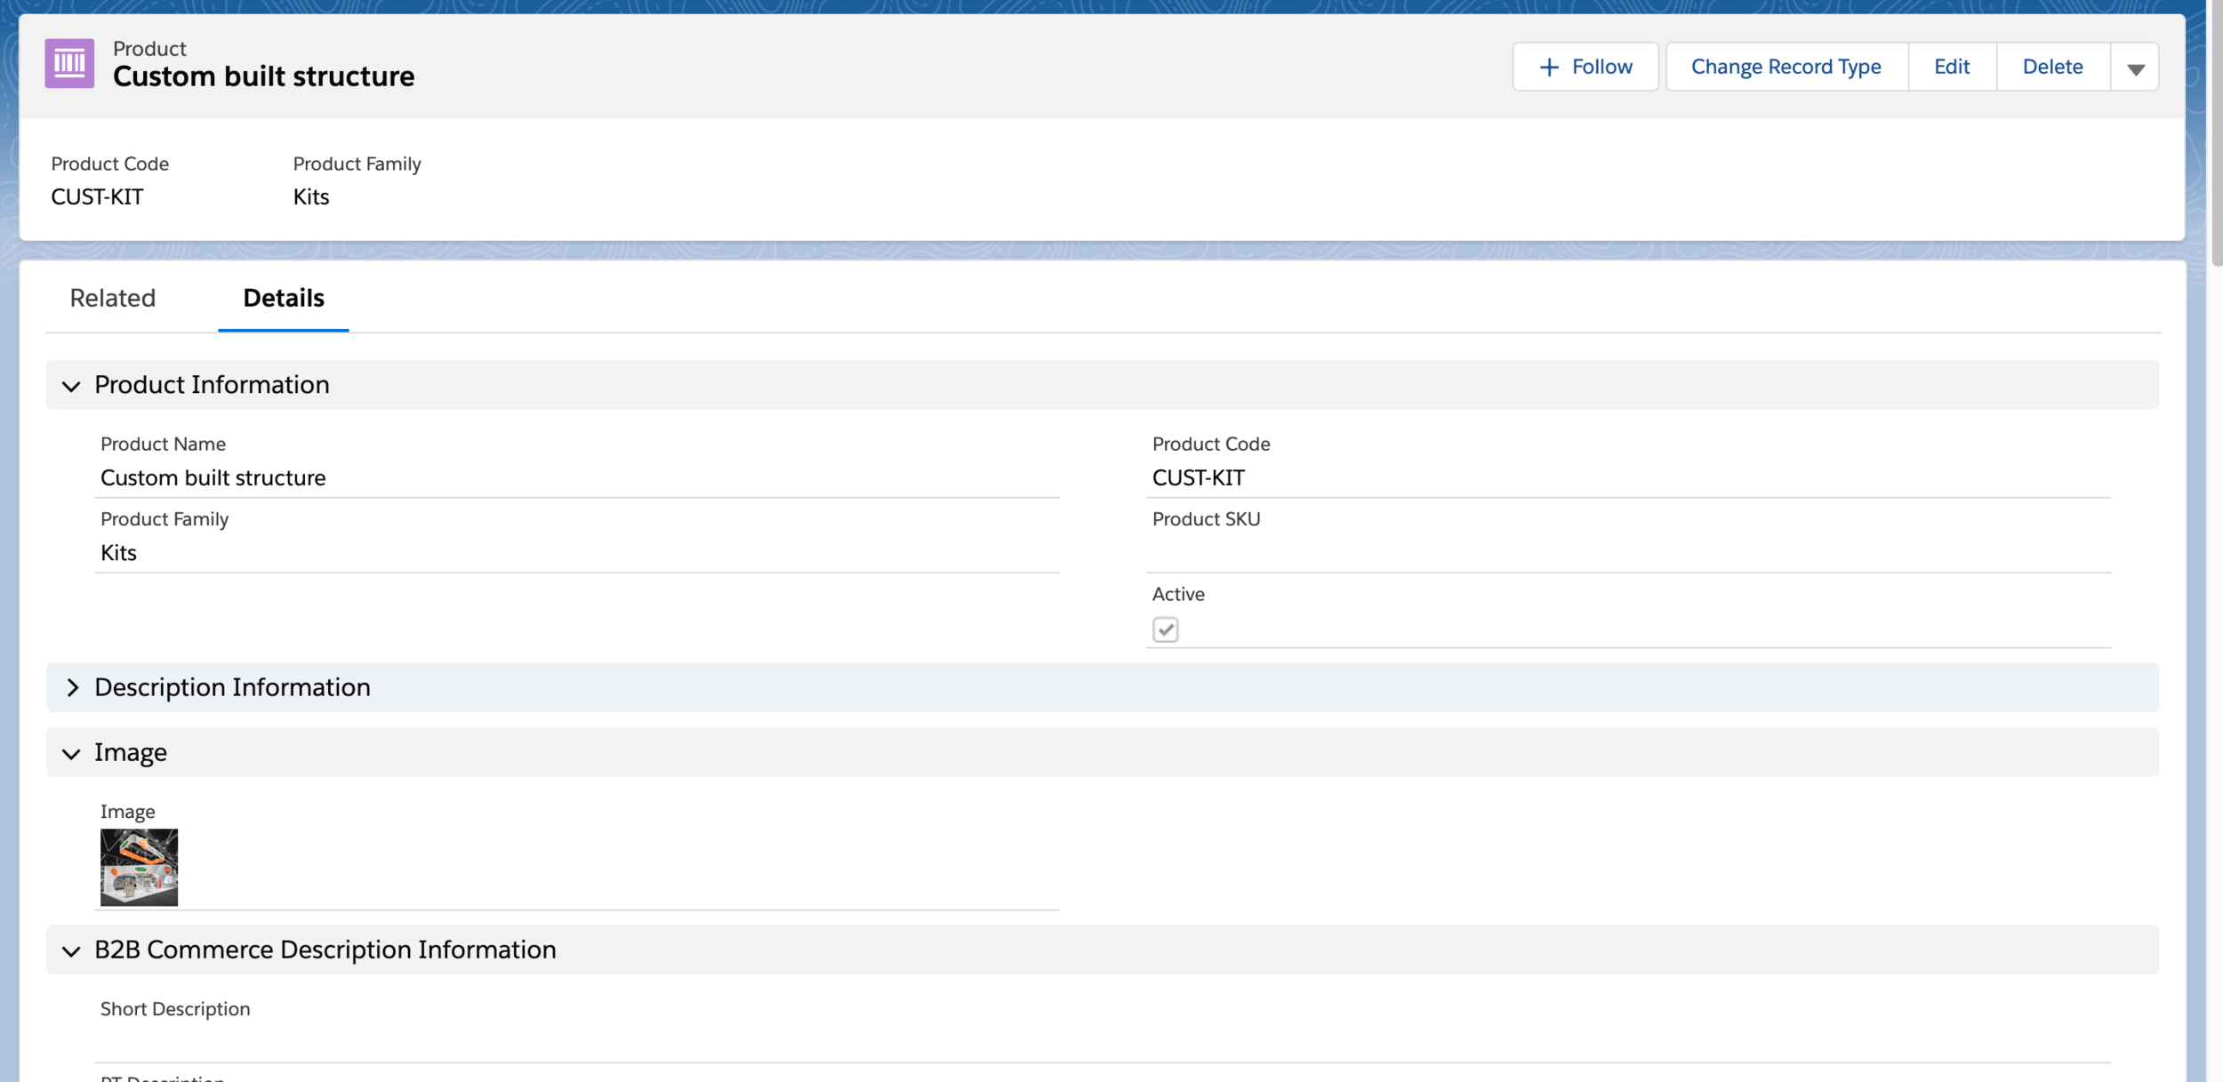Switch to the Related tab
The height and width of the screenshot is (1082, 2223).
113,298
